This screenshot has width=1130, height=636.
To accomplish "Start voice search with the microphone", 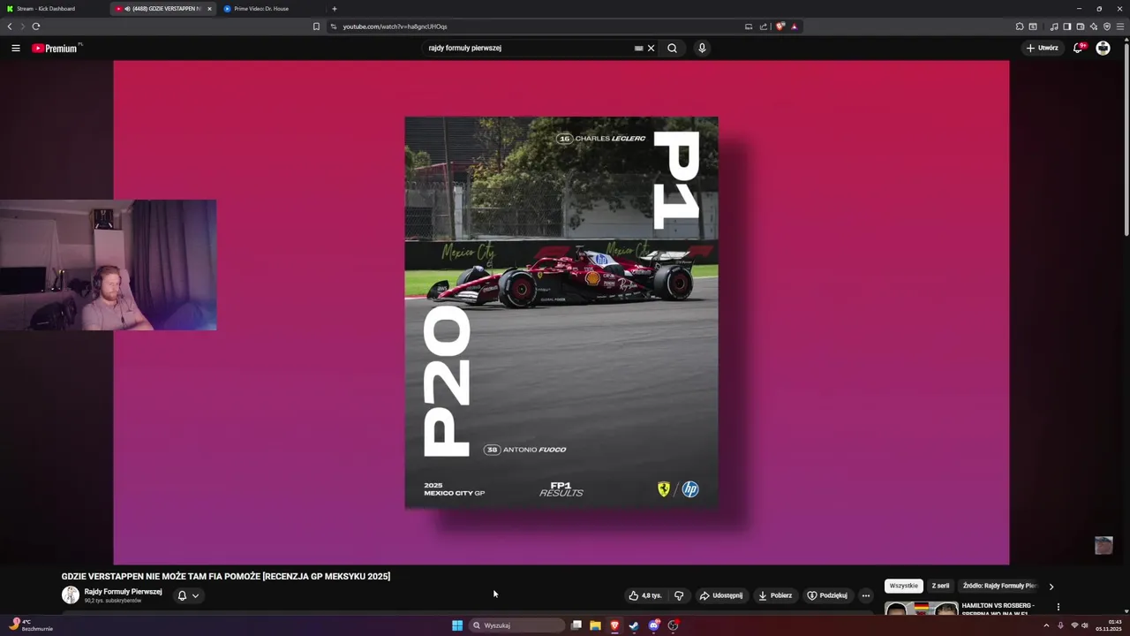I will [702, 48].
